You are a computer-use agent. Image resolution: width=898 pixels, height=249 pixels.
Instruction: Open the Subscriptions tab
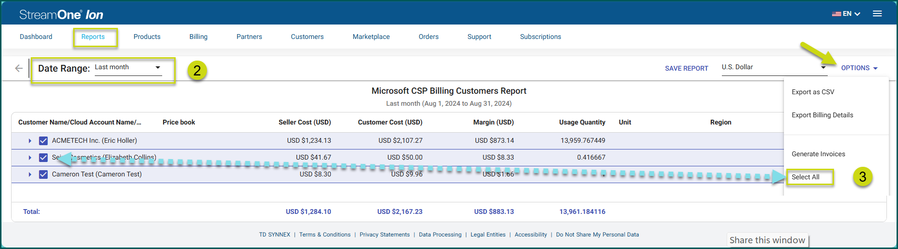pyautogui.click(x=540, y=37)
